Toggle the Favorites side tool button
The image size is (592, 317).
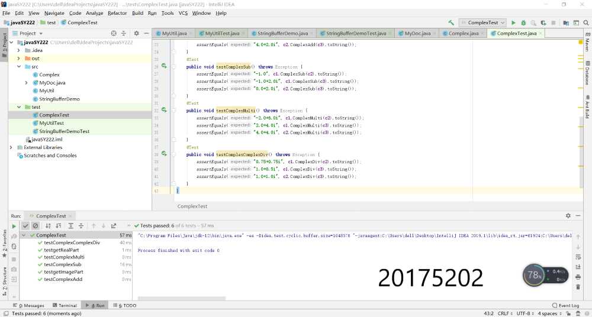(4, 244)
